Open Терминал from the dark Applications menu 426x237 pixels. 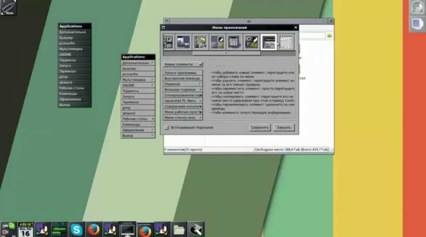pos(75,71)
